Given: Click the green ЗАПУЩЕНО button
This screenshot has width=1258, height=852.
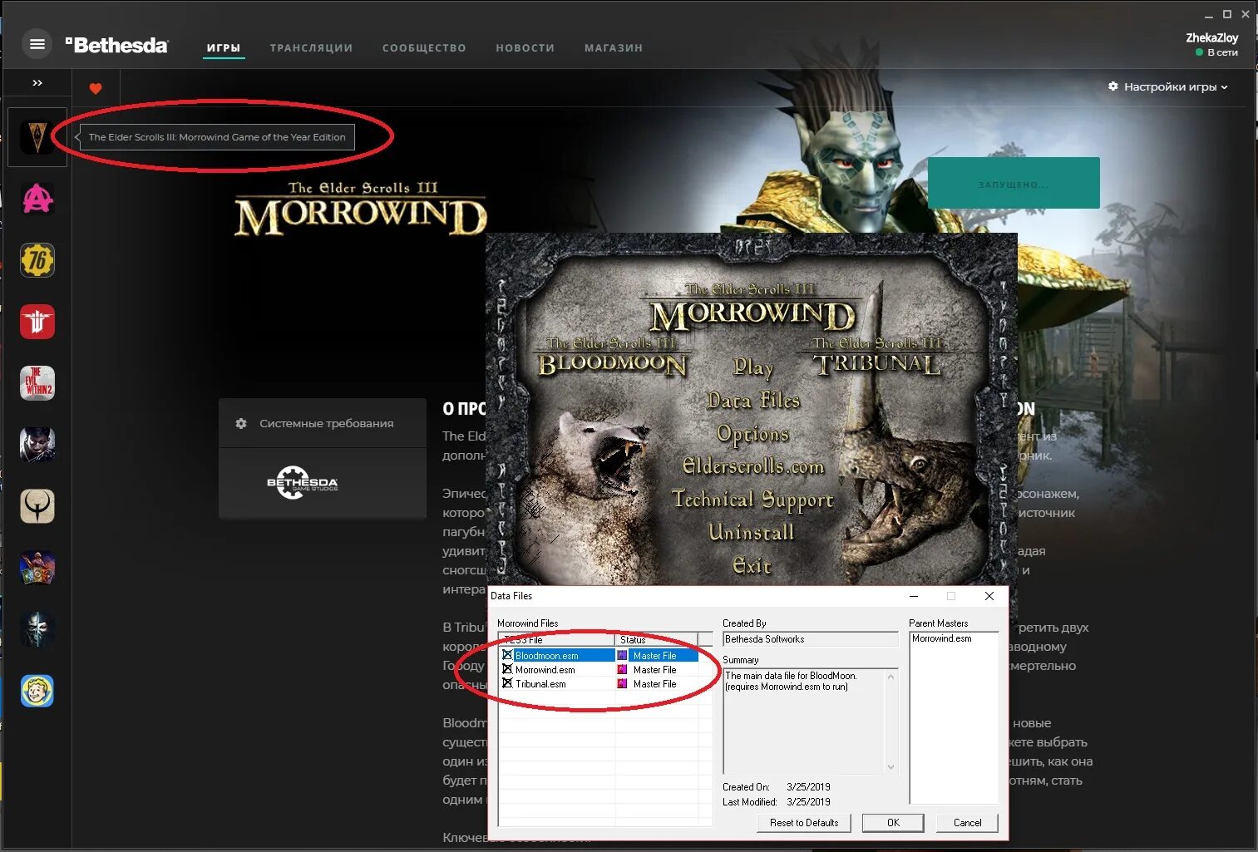Looking at the screenshot, I should 1014,183.
